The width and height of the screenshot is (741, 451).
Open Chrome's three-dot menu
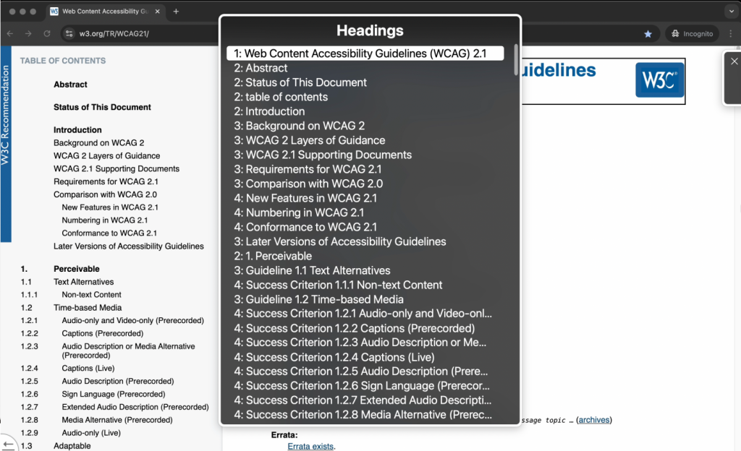coord(731,33)
